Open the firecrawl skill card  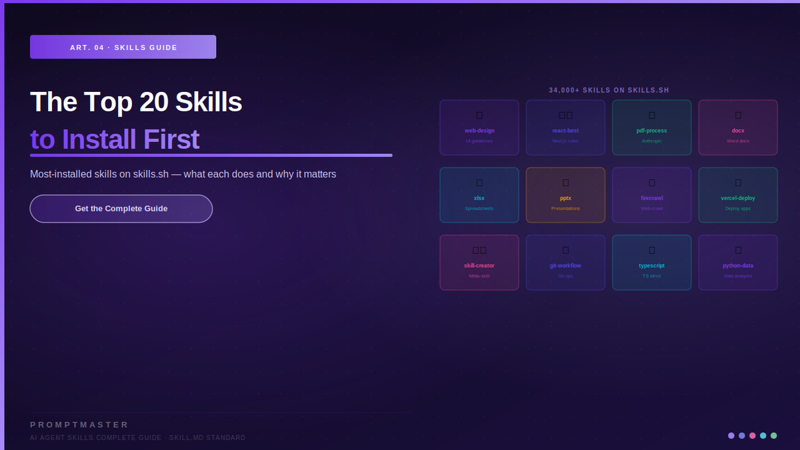click(x=651, y=195)
